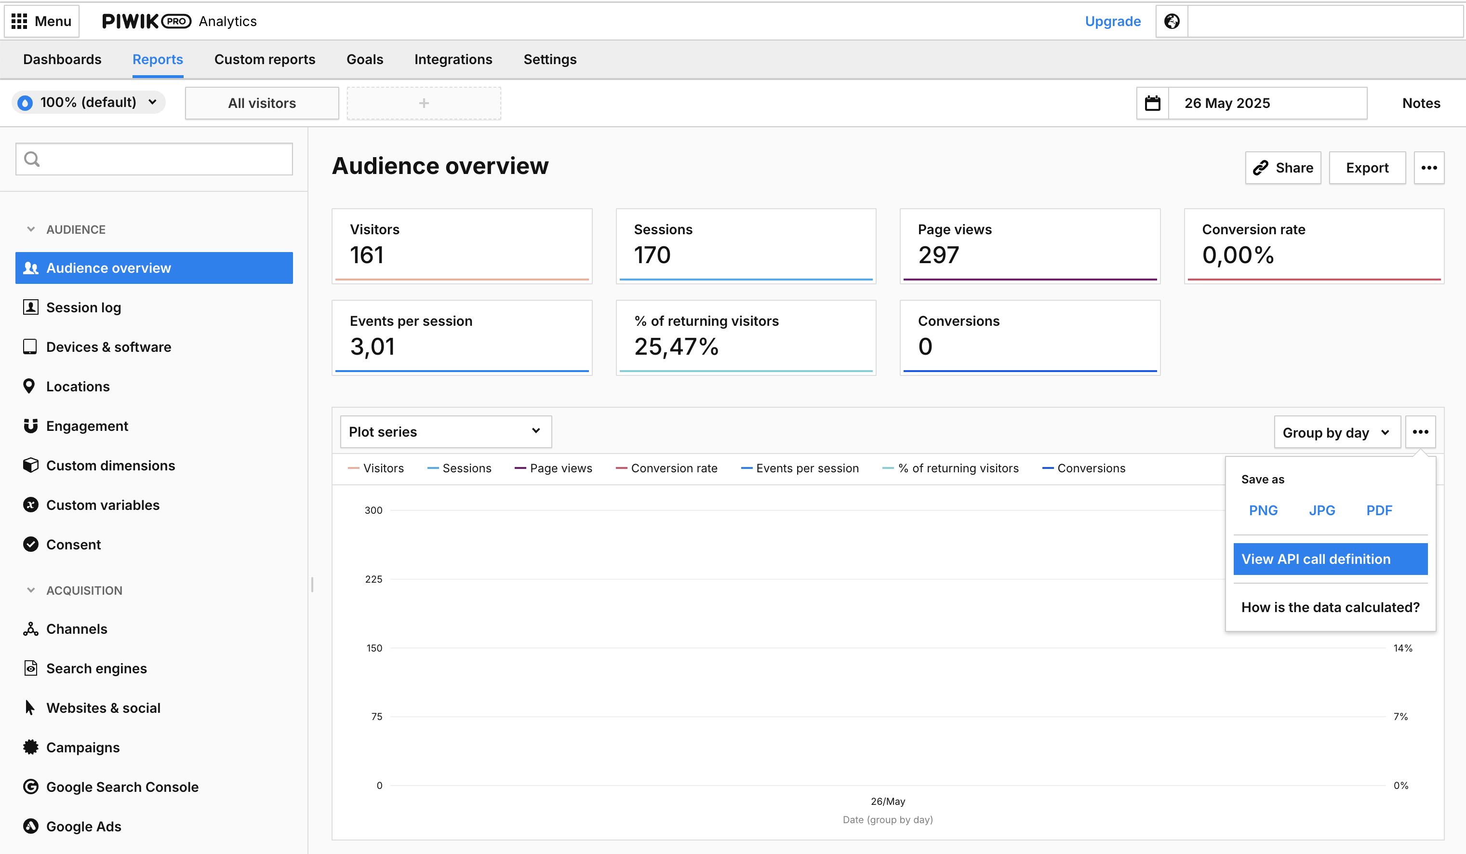Click the Consent checkmark icon
The height and width of the screenshot is (854, 1466).
coord(30,545)
